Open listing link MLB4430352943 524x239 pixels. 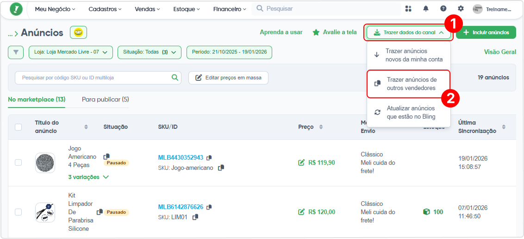(181, 157)
